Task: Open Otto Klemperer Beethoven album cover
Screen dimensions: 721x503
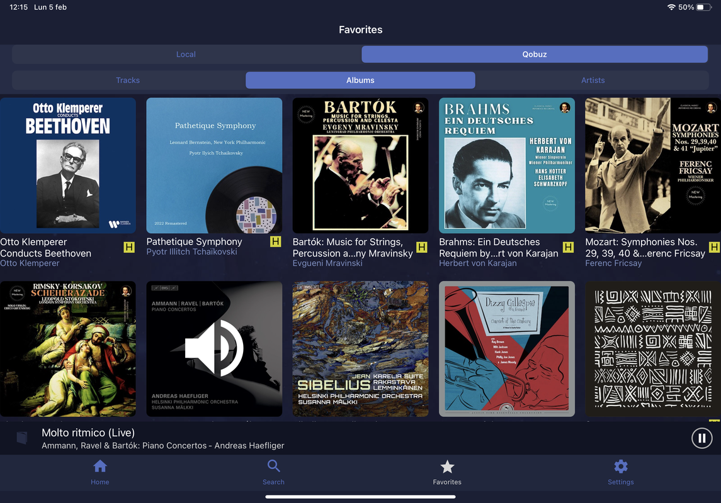Action: [67, 165]
